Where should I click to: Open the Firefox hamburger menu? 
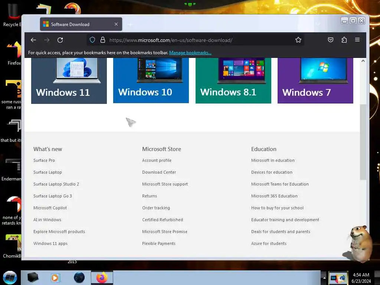pos(357,40)
